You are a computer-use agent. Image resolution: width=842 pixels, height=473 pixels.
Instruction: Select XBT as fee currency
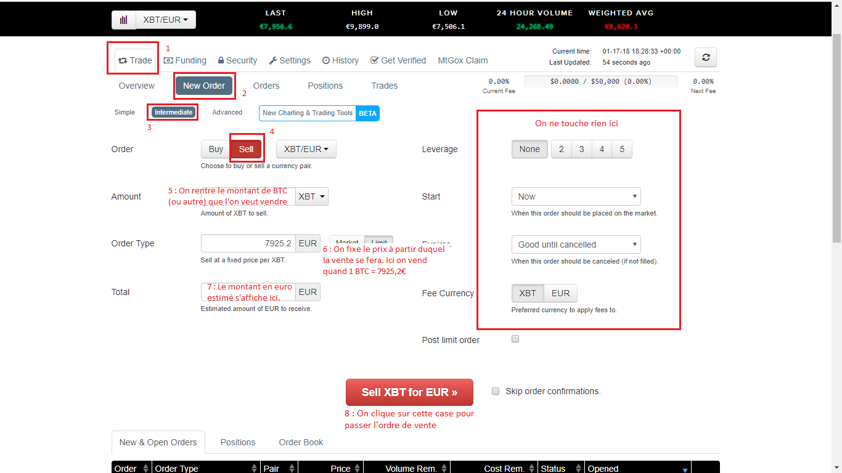(528, 293)
